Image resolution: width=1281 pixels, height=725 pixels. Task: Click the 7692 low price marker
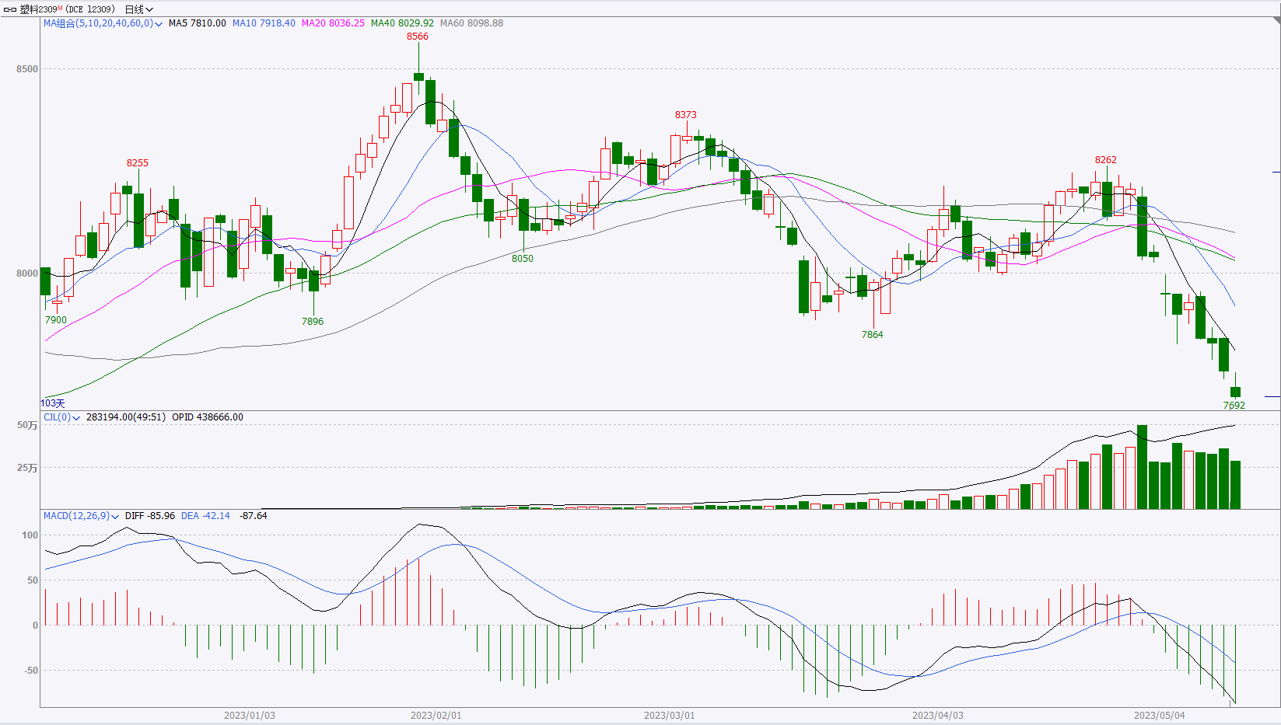[1234, 406]
